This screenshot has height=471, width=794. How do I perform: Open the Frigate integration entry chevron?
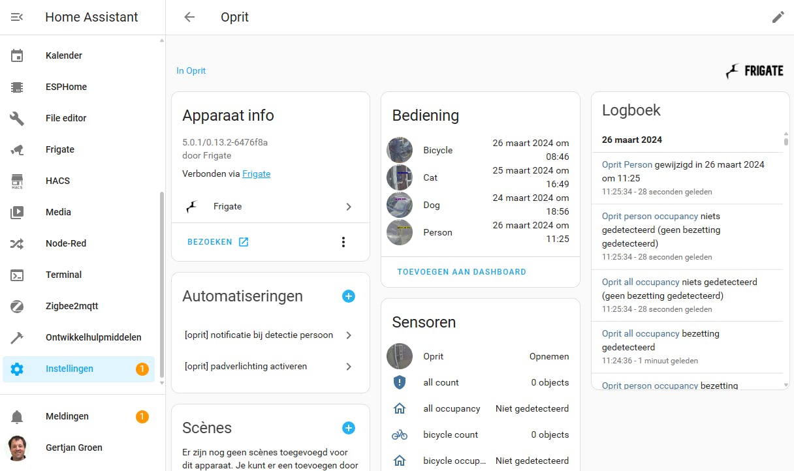(349, 207)
